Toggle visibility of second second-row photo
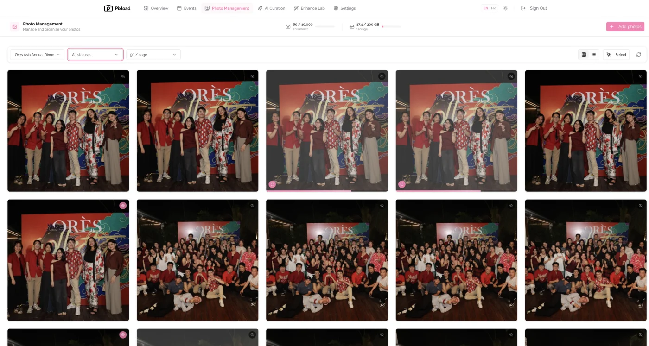This screenshot has height=346, width=649. 252,206
